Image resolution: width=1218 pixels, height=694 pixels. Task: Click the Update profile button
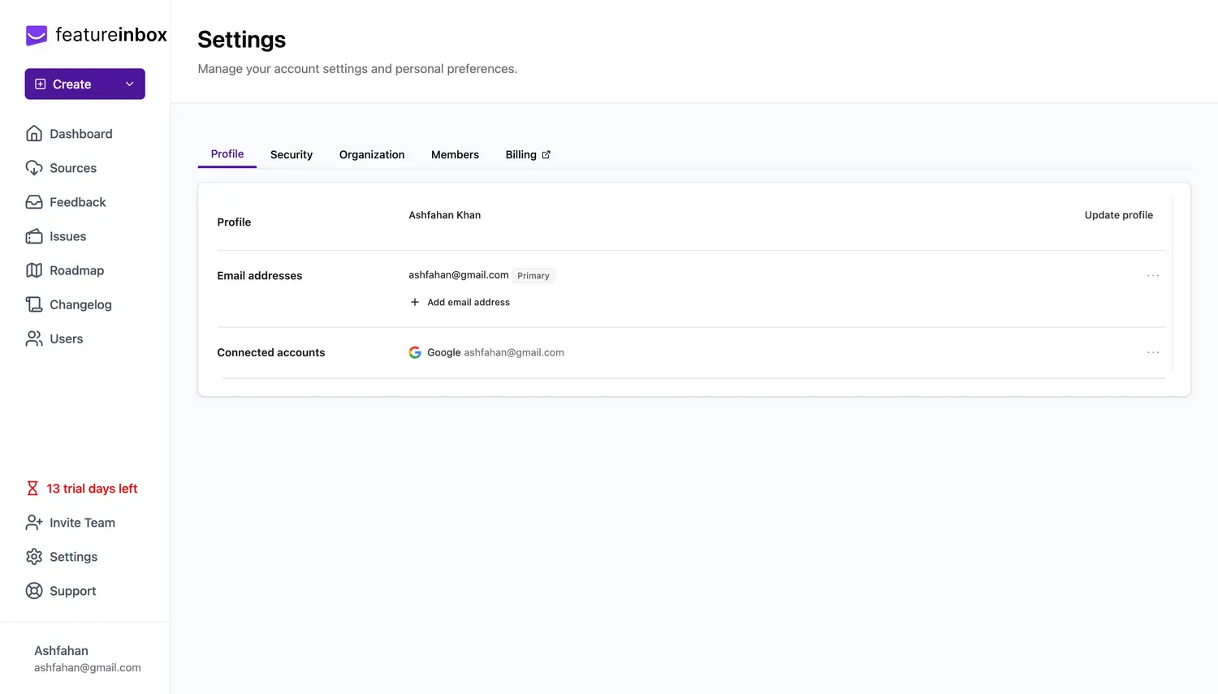pos(1118,215)
